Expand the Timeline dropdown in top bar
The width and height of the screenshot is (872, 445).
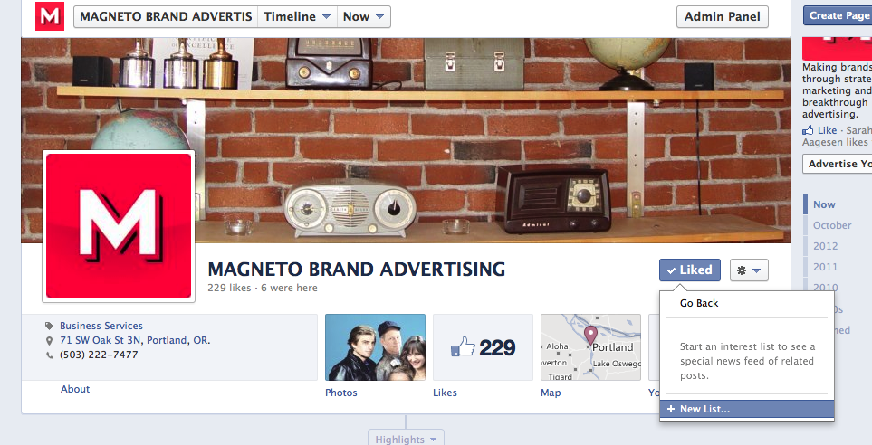(298, 16)
